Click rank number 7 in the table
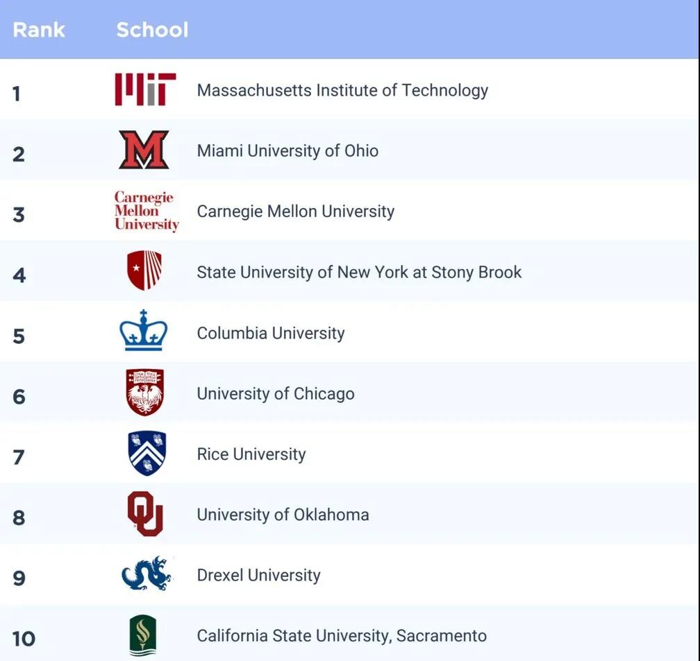700x661 pixels. click(x=19, y=457)
